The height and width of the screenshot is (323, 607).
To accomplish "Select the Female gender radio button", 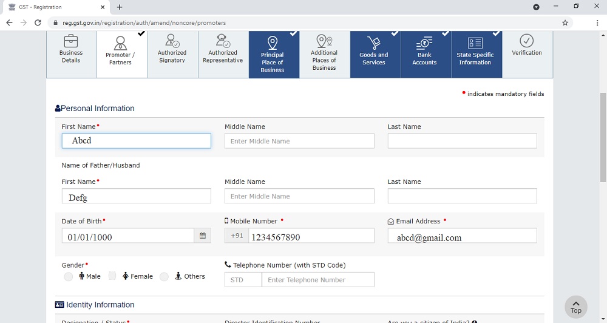I will [x=112, y=276].
